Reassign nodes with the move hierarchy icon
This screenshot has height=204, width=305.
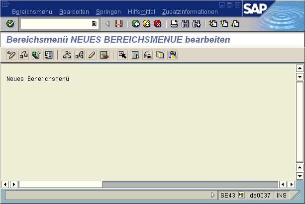coord(148,55)
